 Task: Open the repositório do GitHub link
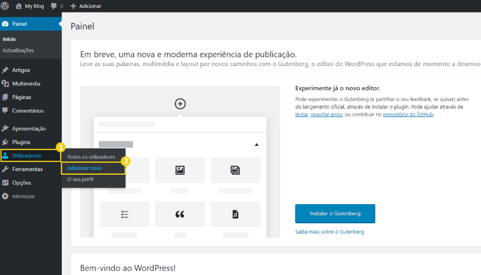click(408, 115)
